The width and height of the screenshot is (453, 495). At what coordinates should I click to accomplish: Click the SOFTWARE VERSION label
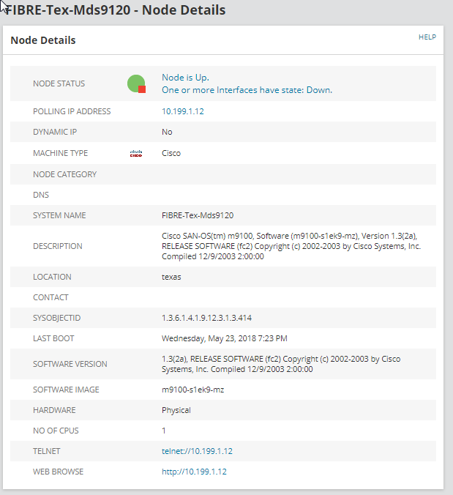coord(70,364)
